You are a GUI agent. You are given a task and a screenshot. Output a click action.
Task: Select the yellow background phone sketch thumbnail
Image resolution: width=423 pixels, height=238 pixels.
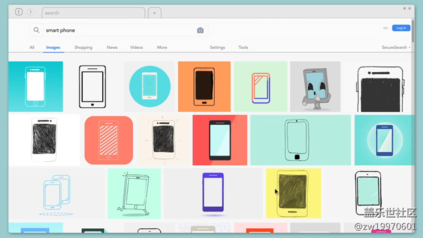click(293, 193)
